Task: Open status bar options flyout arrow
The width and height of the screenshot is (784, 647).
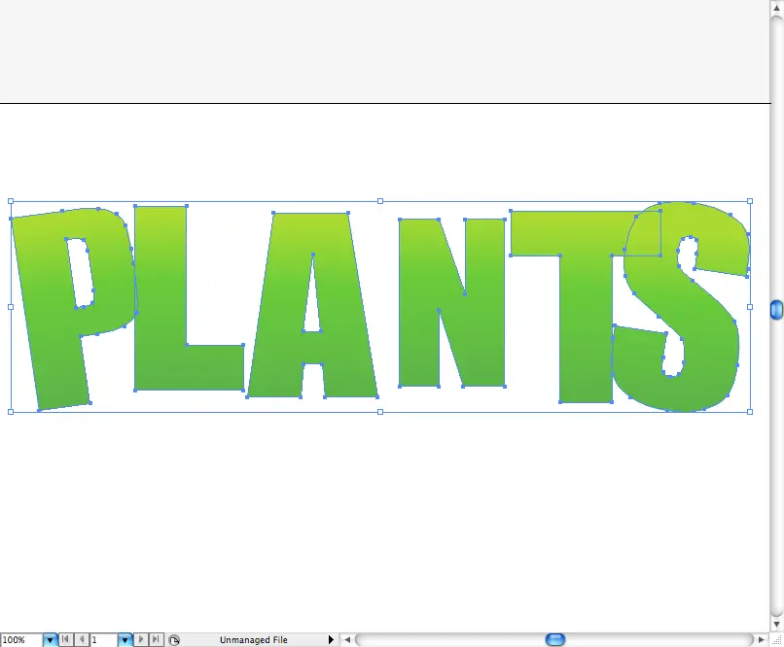Action: [331, 640]
